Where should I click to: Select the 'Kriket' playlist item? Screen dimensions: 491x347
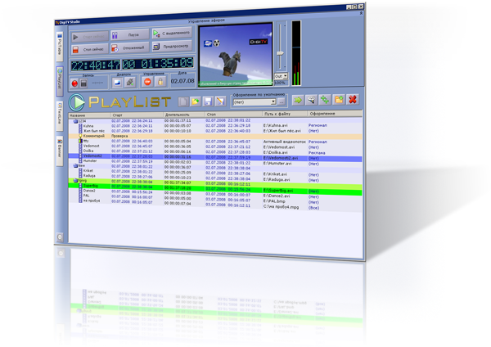pyautogui.click(x=88, y=171)
